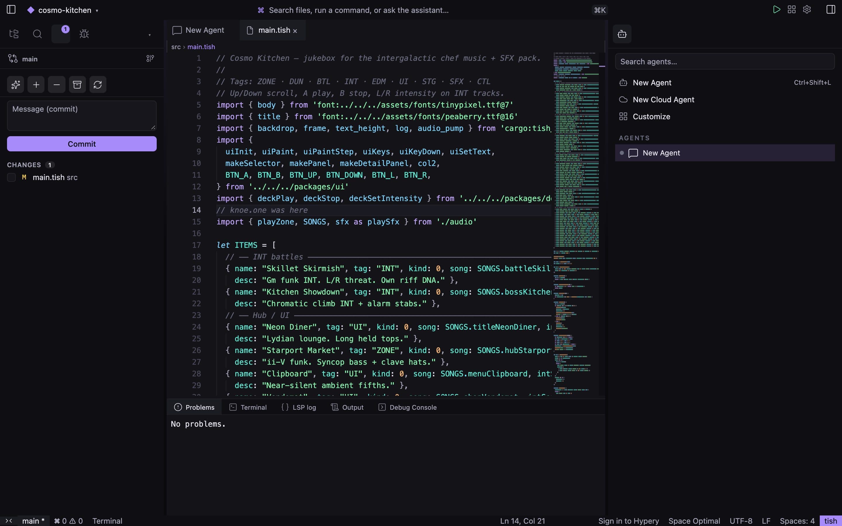Click the branch compare icon beside main
This screenshot has width=842, height=526.
(150, 58)
